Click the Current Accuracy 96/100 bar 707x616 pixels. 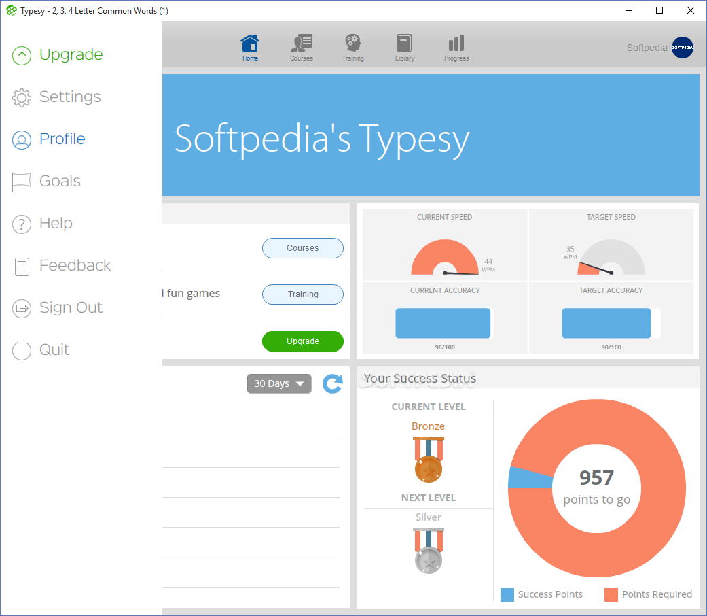tap(445, 323)
